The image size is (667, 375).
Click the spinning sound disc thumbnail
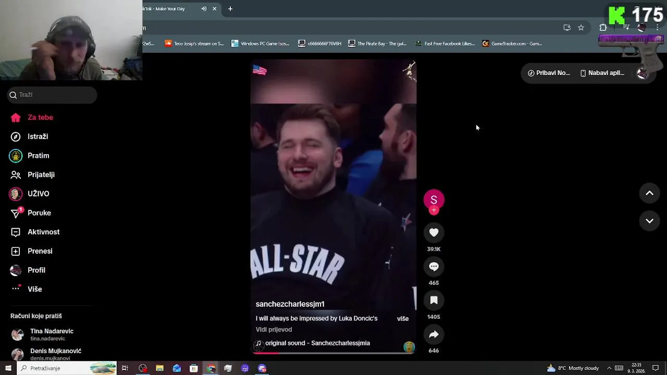point(409,347)
